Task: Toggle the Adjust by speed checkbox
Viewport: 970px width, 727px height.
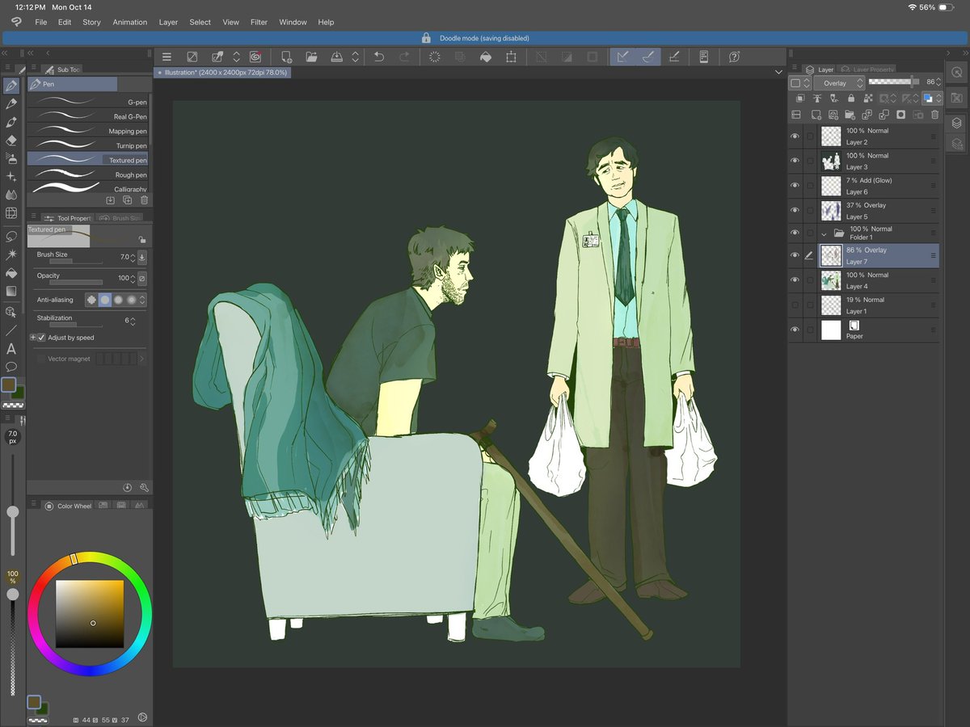Action: 41,338
